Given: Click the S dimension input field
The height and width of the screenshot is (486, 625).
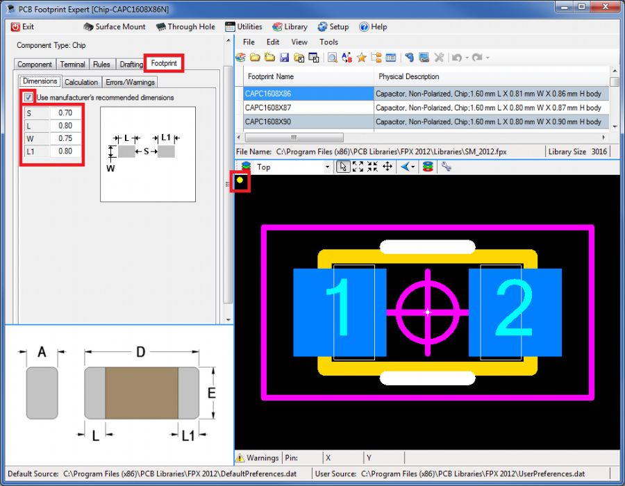Looking at the screenshot, I should [x=65, y=113].
